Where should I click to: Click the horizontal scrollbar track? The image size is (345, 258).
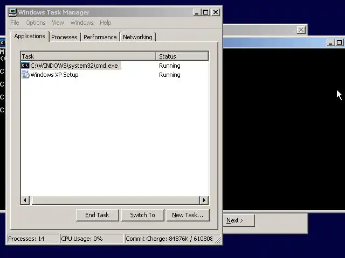116,200
